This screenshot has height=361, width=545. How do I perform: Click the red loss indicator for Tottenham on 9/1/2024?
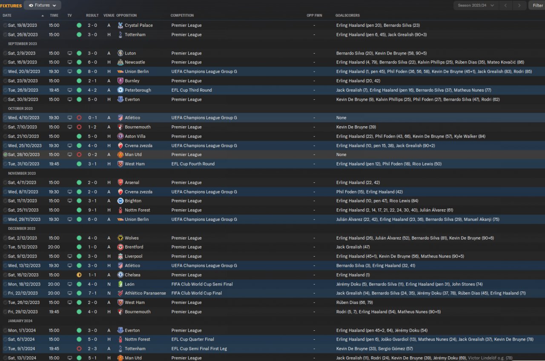pos(79,349)
